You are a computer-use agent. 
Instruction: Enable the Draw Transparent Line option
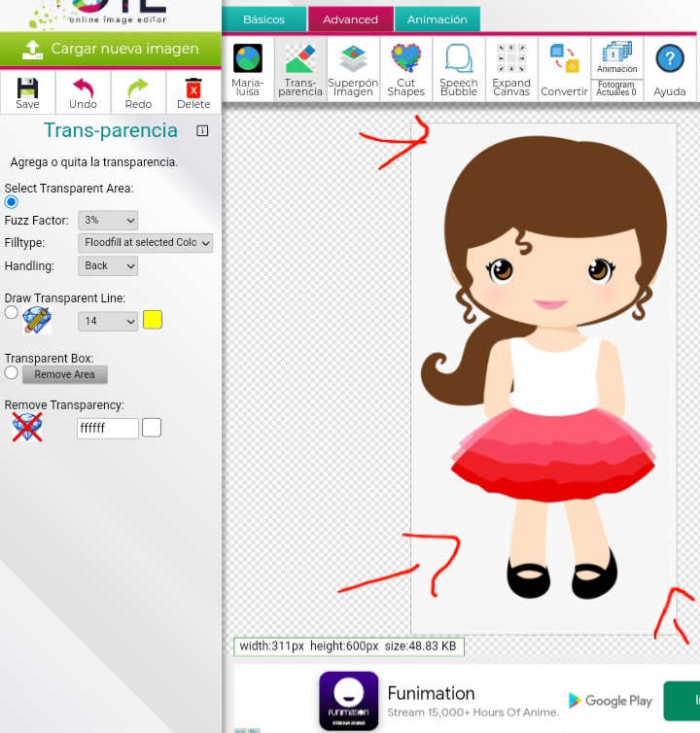12,313
